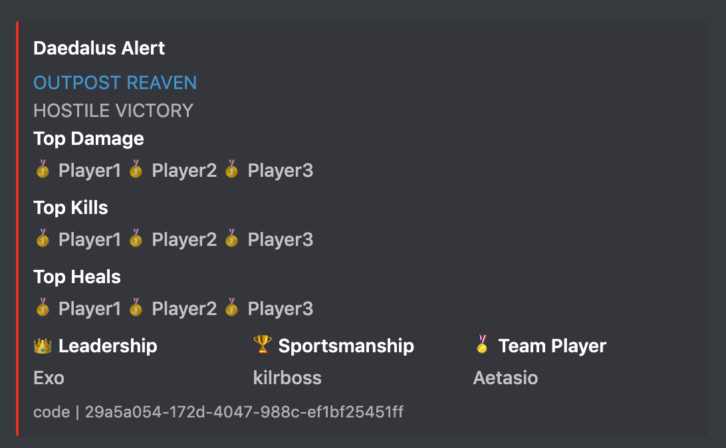Click the sports medal emoji beside Team Player

point(482,344)
